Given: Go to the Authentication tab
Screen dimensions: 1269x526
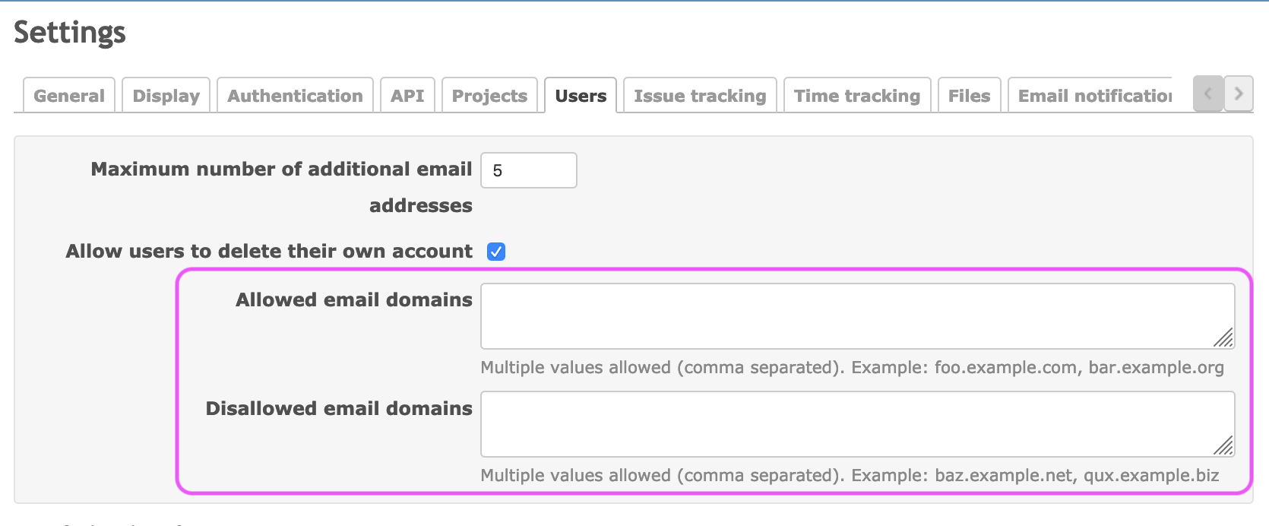Looking at the screenshot, I should [x=295, y=96].
